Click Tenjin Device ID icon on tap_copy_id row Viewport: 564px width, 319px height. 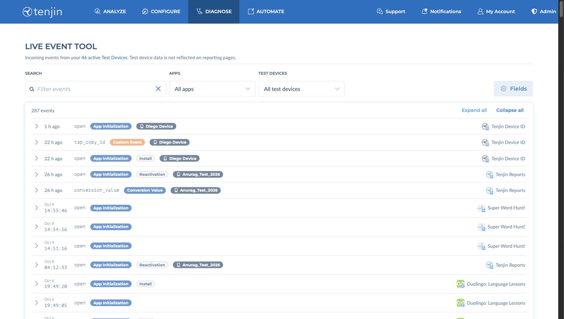tap(485, 142)
